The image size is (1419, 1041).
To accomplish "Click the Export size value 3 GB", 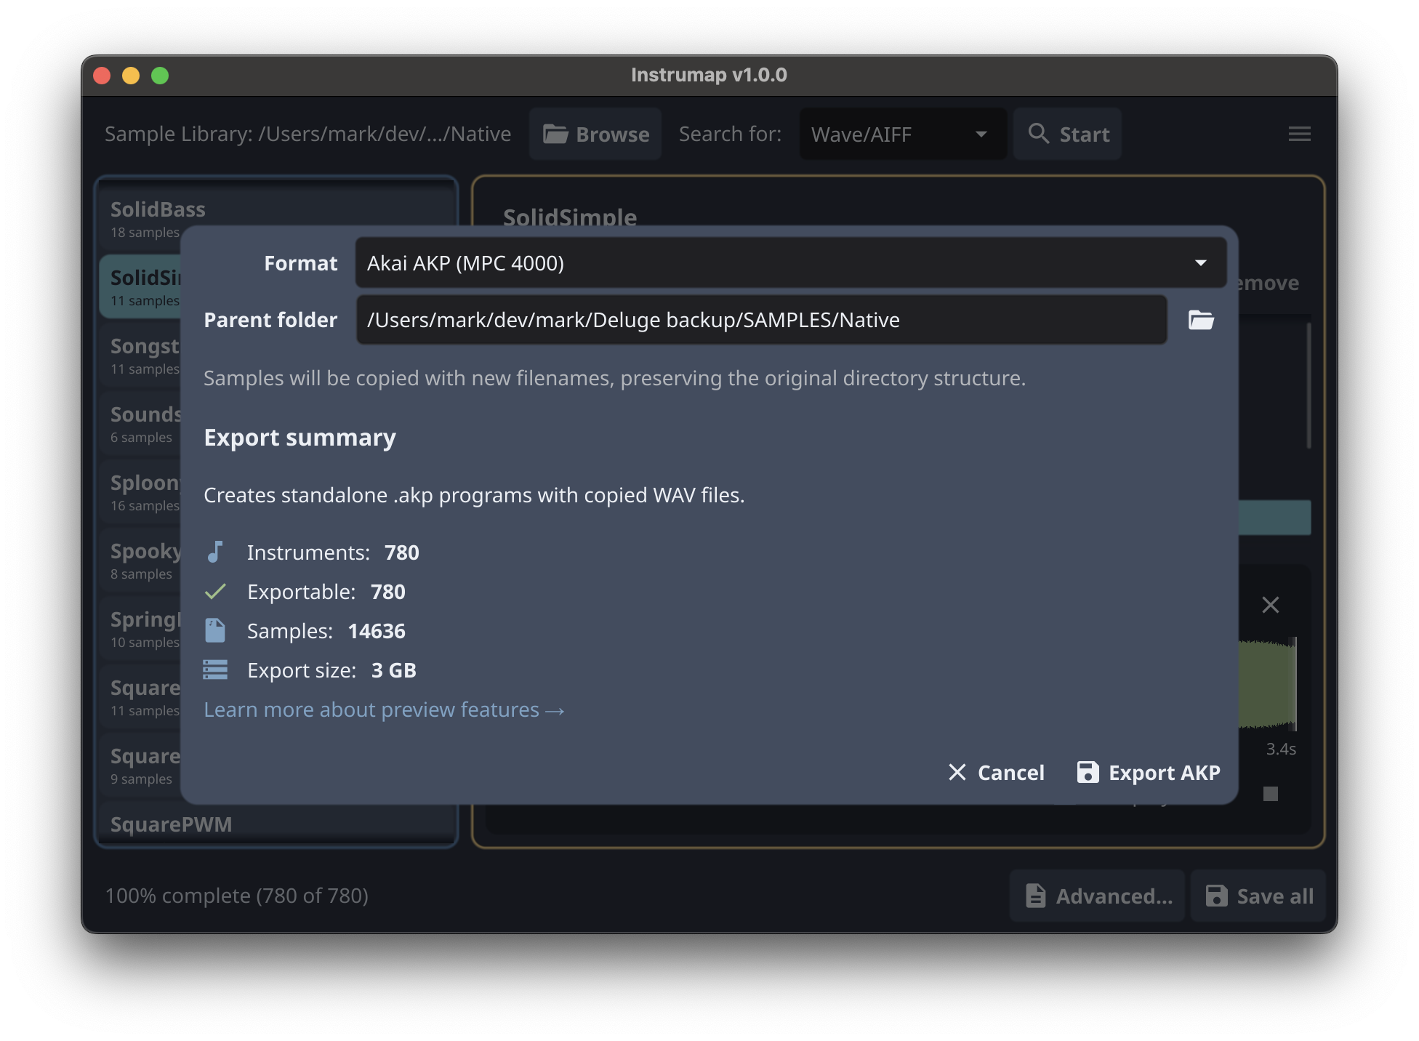I will (394, 670).
